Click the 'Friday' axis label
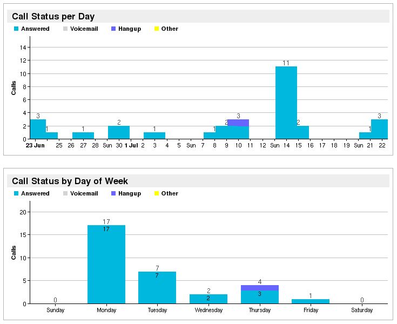Screen dimensions: 397x324 click(x=311, y=310)
